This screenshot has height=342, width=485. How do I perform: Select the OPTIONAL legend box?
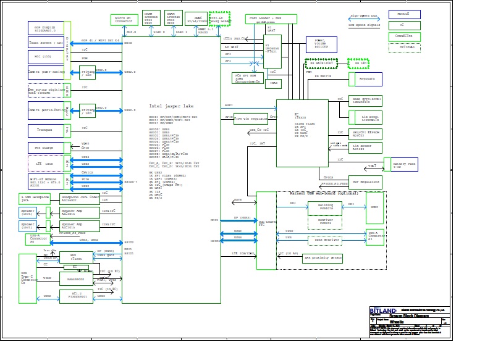pyautogui.click(x=405, y=48)
